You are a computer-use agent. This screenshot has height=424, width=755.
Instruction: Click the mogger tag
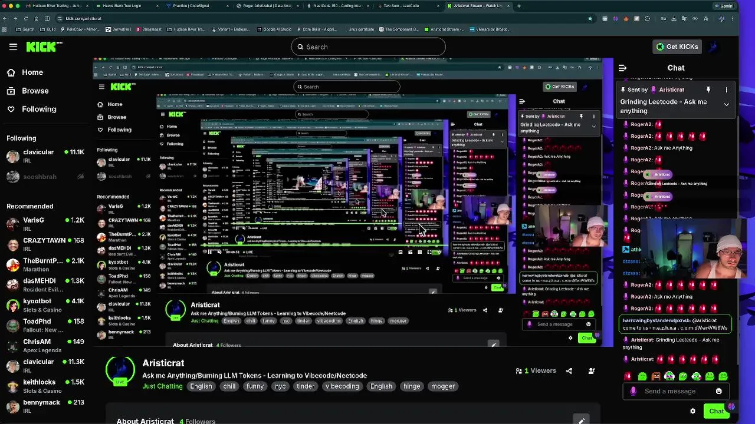[x=443, y=386]
